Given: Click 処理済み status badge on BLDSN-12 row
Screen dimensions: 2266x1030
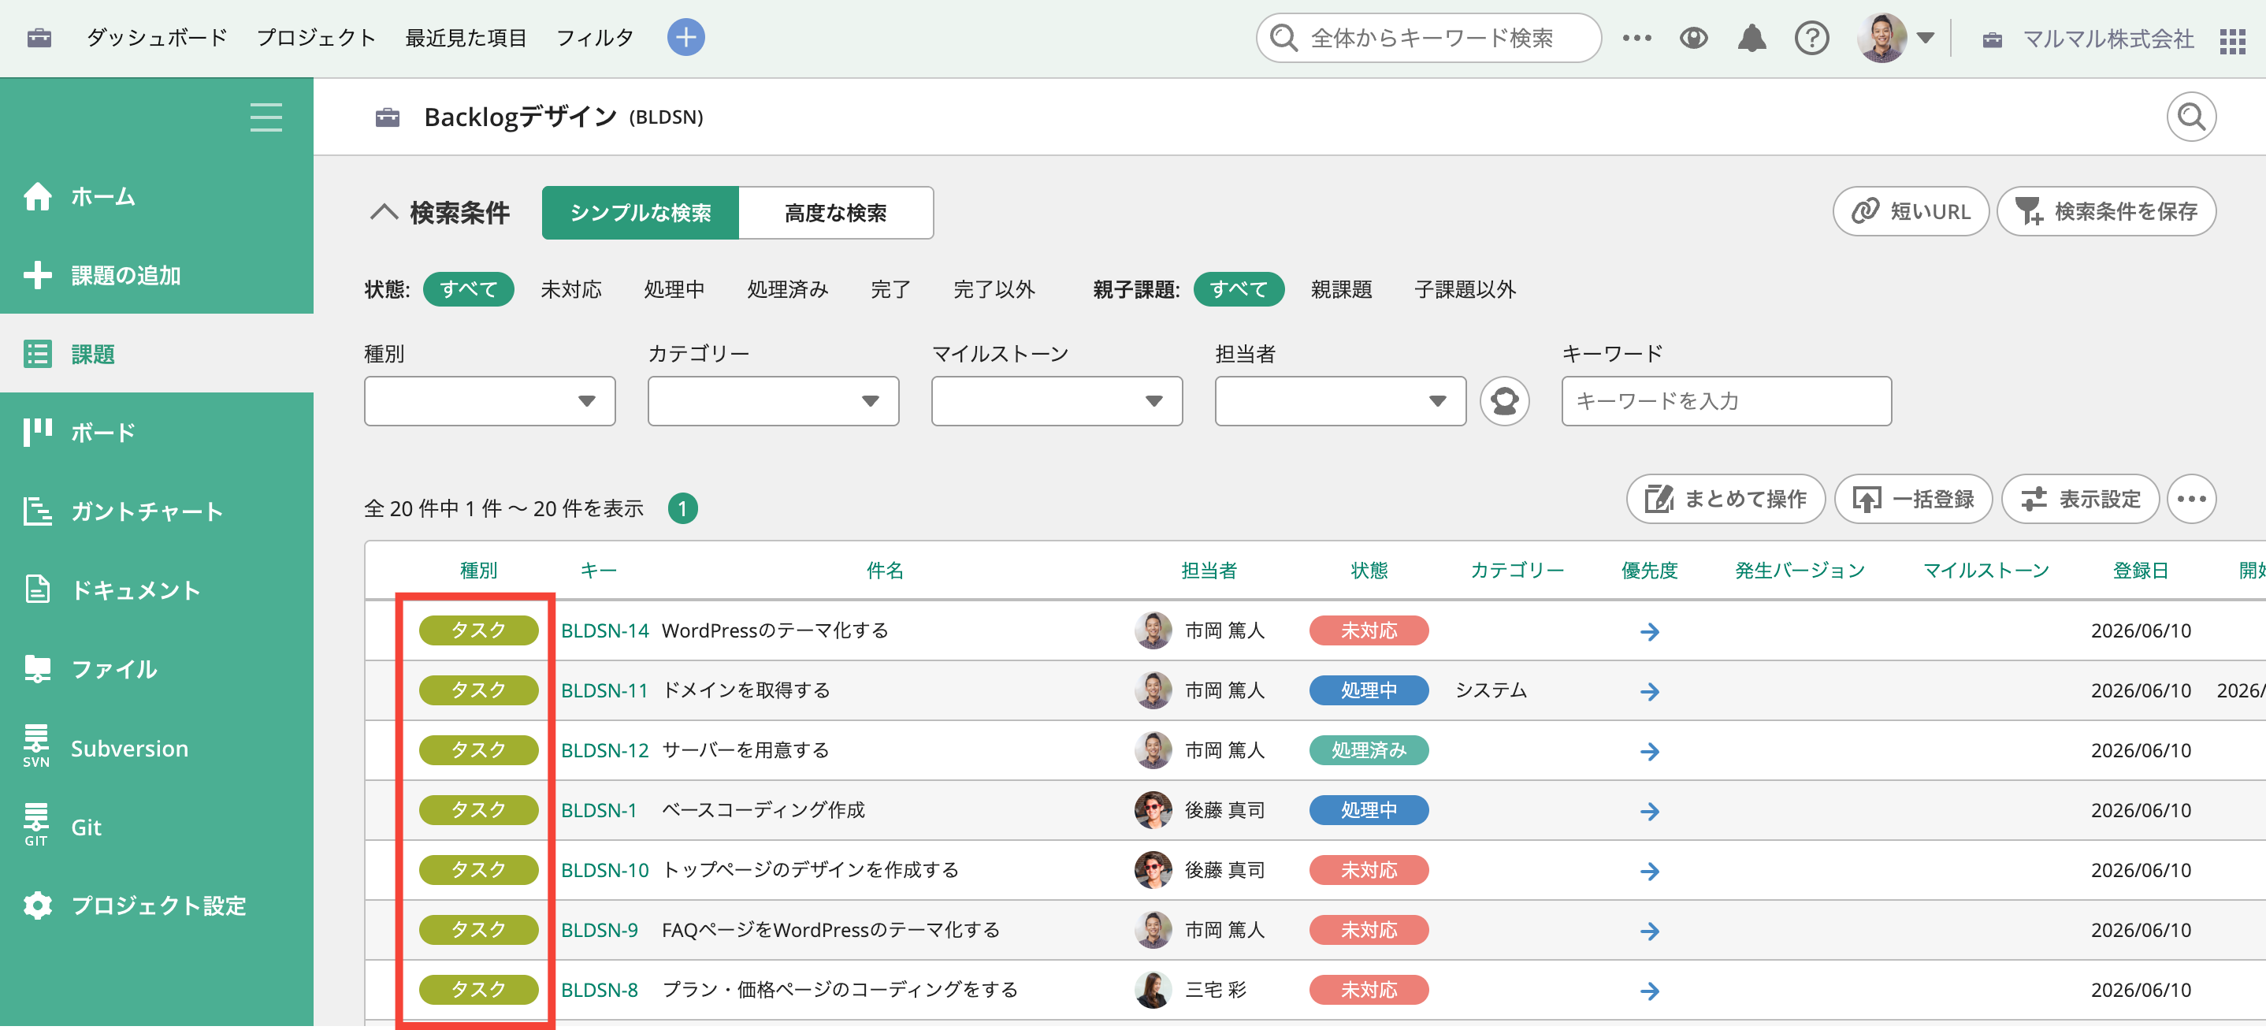Looking at the screenshot, I should [x=1369, y=750].
